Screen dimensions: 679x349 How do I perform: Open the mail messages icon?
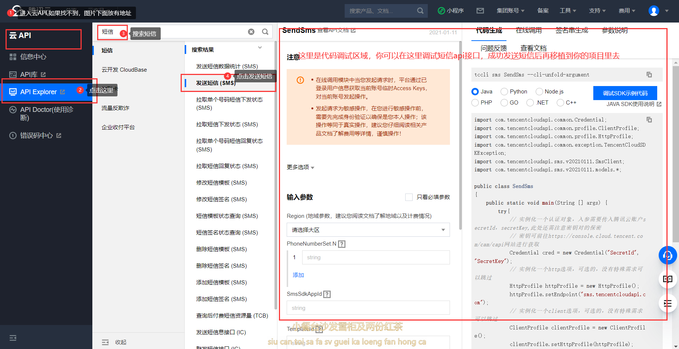(x=480, y=11)
